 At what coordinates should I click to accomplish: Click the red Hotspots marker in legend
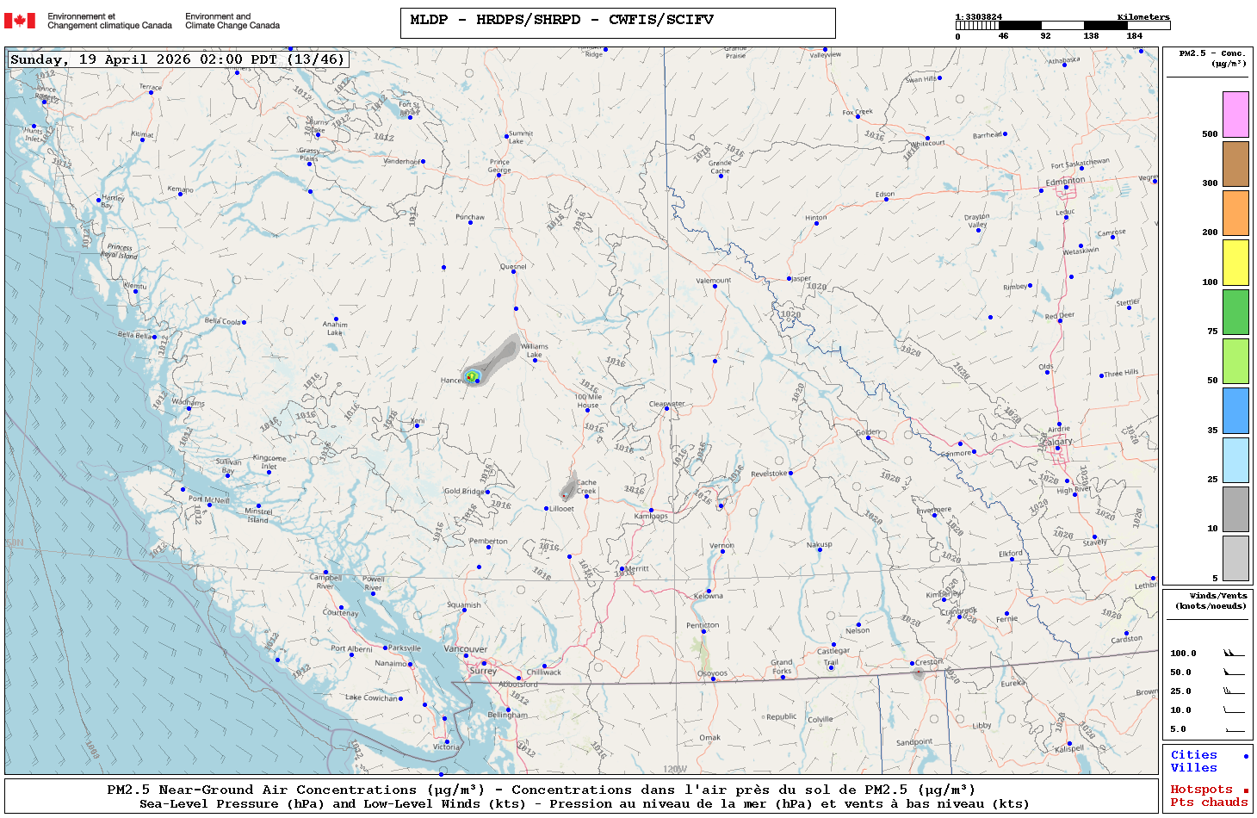[1246, 790]
